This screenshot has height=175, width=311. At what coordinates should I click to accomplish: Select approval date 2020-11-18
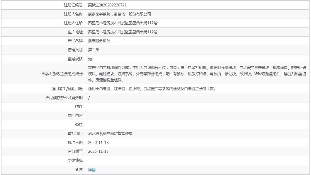pyautogui.click(x=98, y=143)
